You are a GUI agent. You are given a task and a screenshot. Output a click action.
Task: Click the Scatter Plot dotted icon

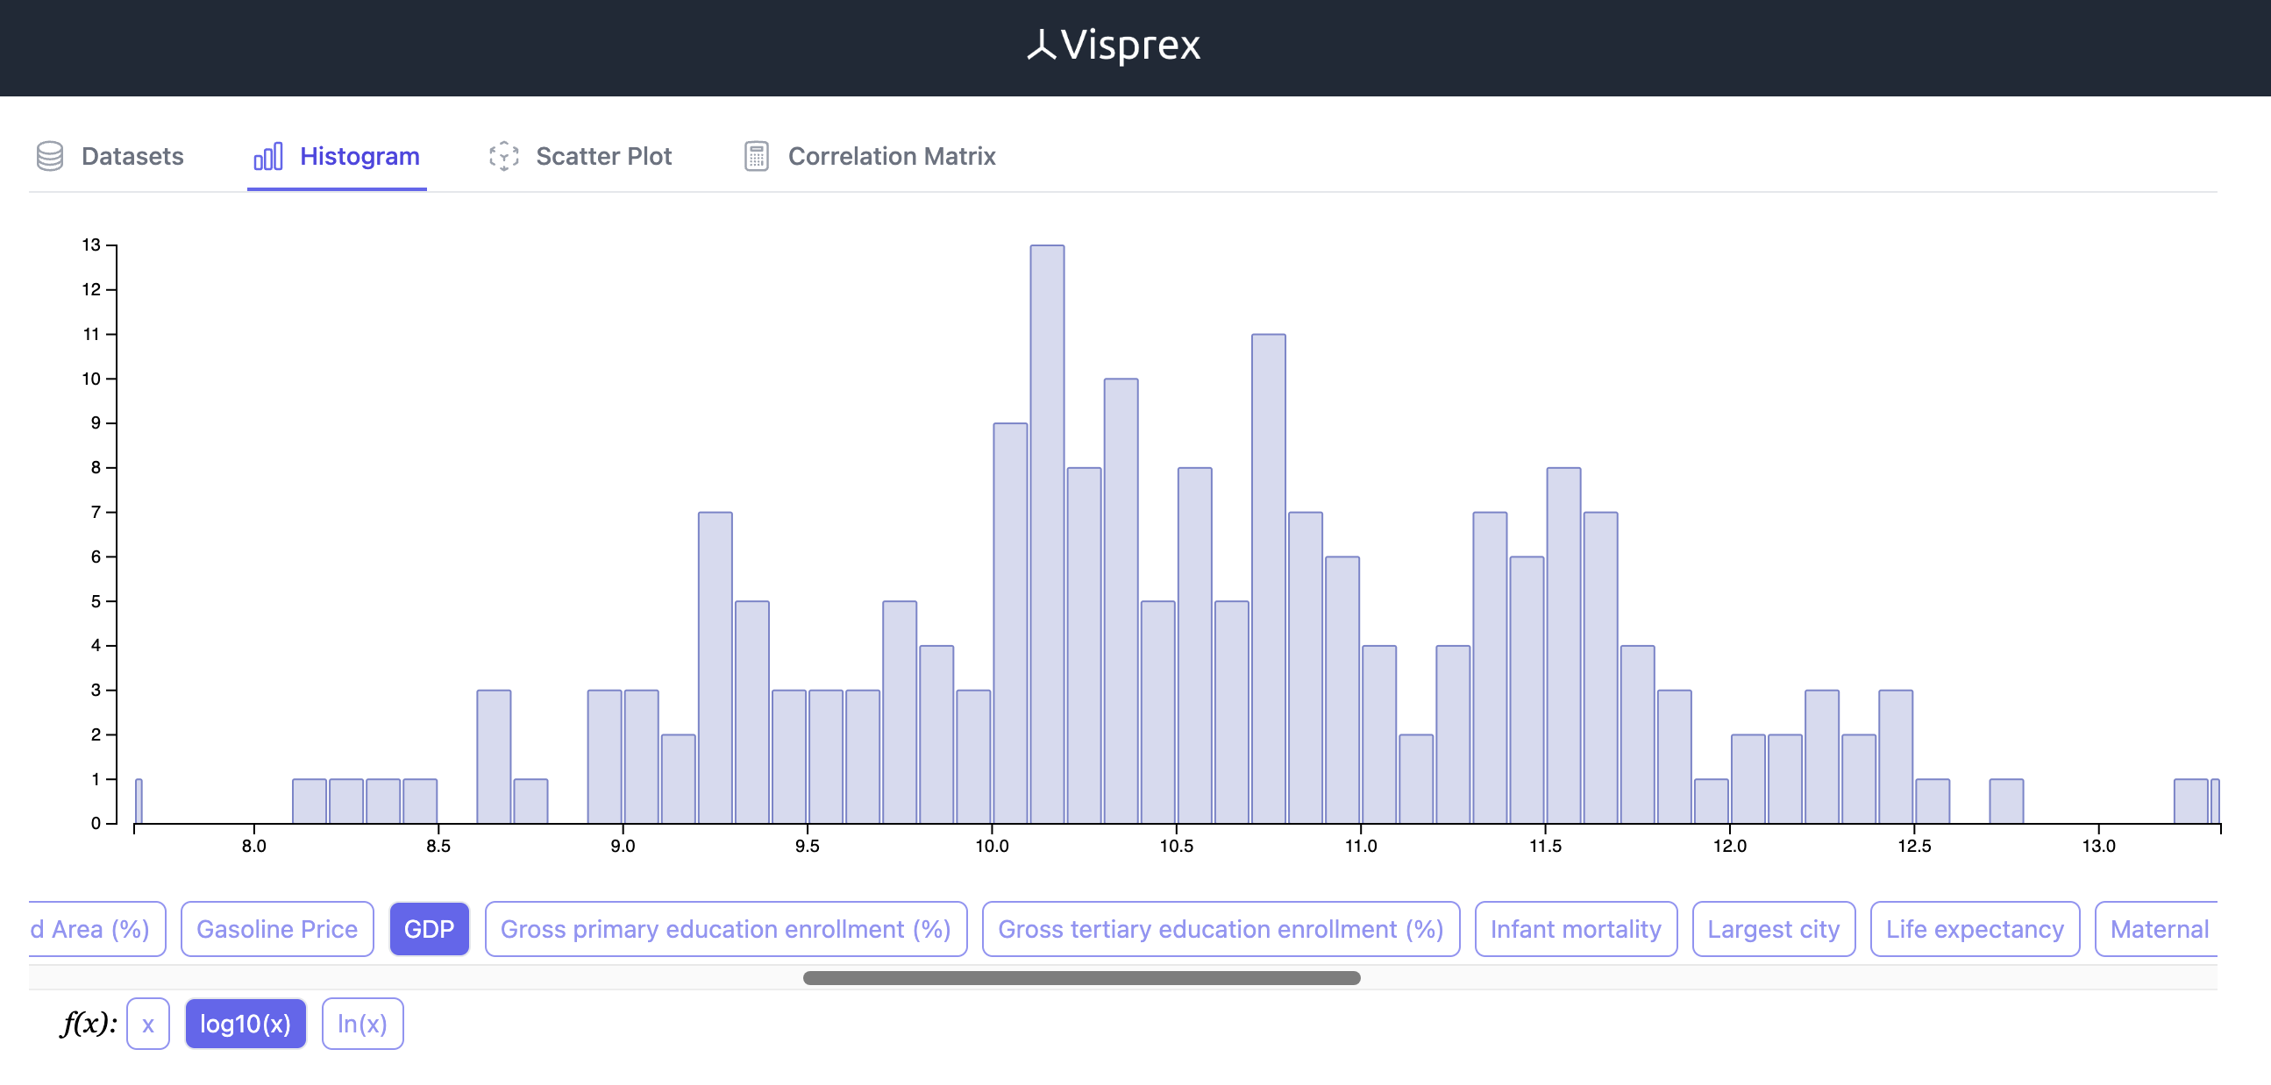[x=504, y=156]
